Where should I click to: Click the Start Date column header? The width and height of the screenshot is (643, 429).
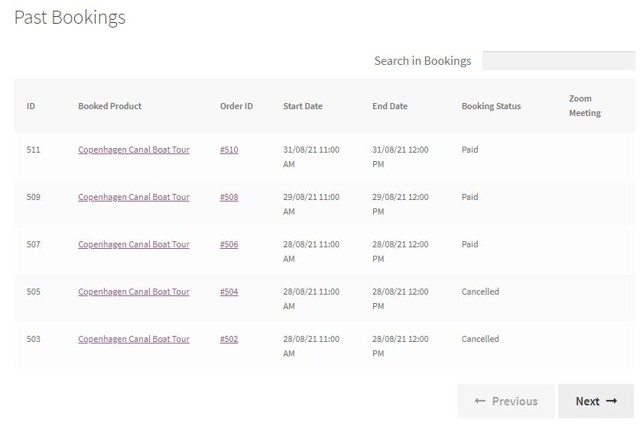[303, 106]
